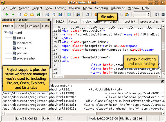Screen dimensions: 166x122
Task: Close the output results pane
Action: (x=163, y=82)
